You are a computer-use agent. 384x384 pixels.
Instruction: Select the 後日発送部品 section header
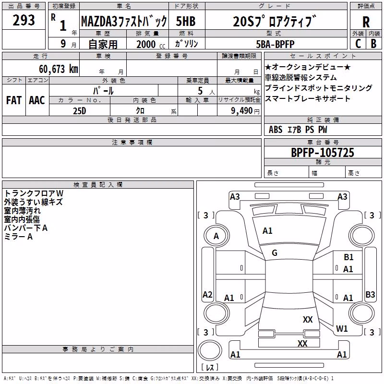(x=132, y=120)
